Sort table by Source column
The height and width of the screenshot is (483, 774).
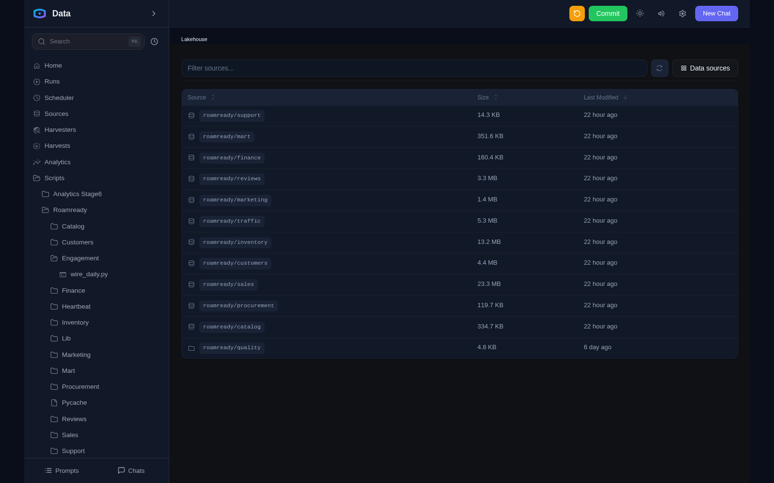[201, 98]
